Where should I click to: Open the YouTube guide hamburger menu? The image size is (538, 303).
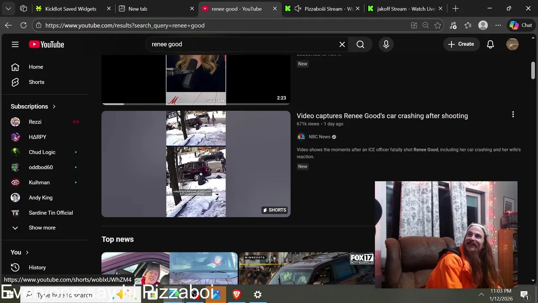click(15, 44)
